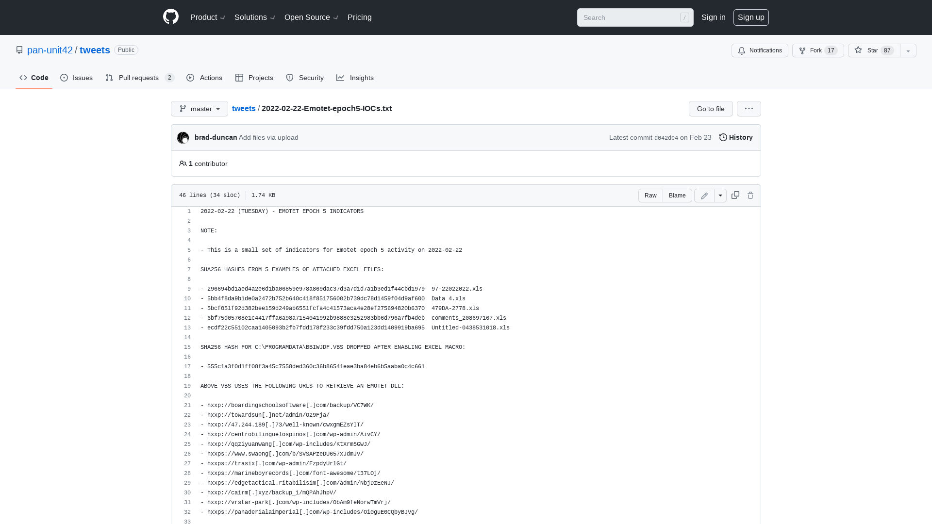Click the Public visibility badge

click(126, 50)
